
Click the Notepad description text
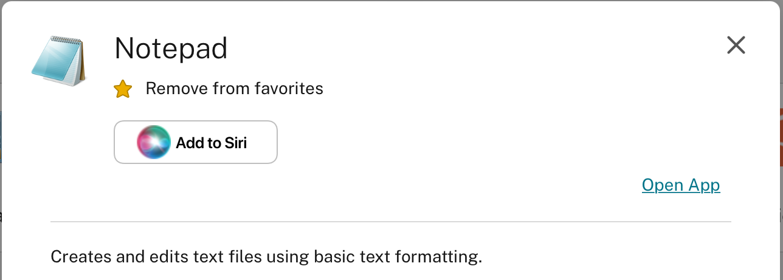coord(266,256)
